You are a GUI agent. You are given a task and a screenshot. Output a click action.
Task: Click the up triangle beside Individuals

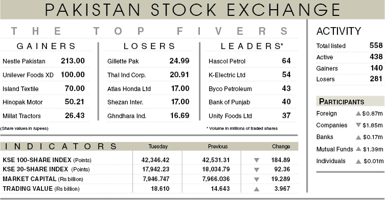[x=358, y=162]
